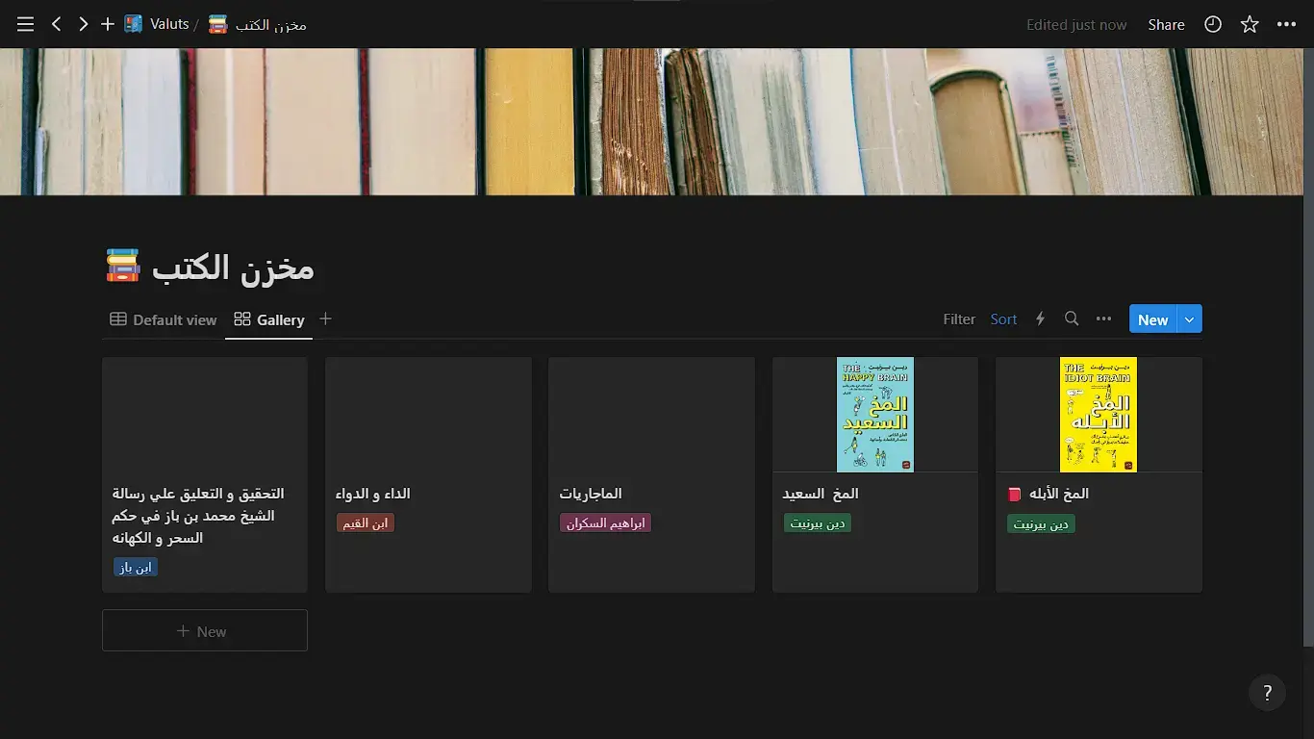Screen dimensions: 1314x739
Task: Create a new page with the plus icon
Action: coord(108,24)
